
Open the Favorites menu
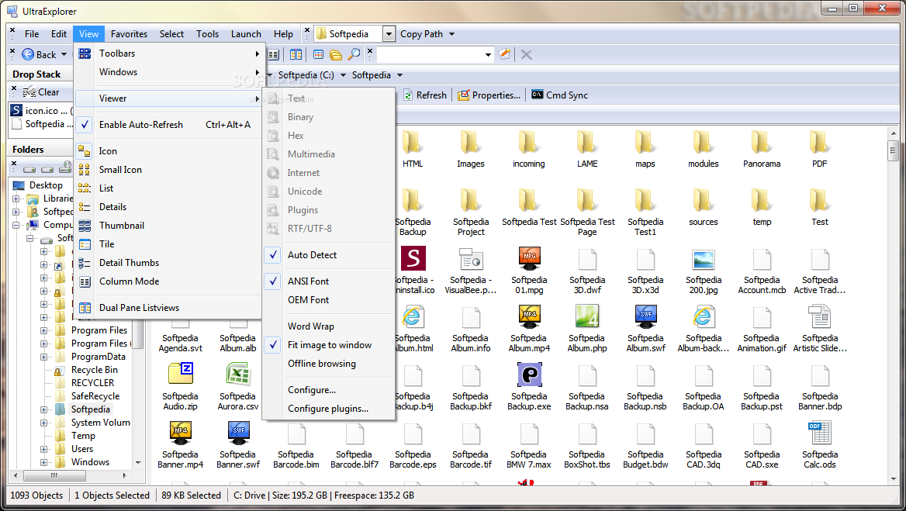(129, 34)
